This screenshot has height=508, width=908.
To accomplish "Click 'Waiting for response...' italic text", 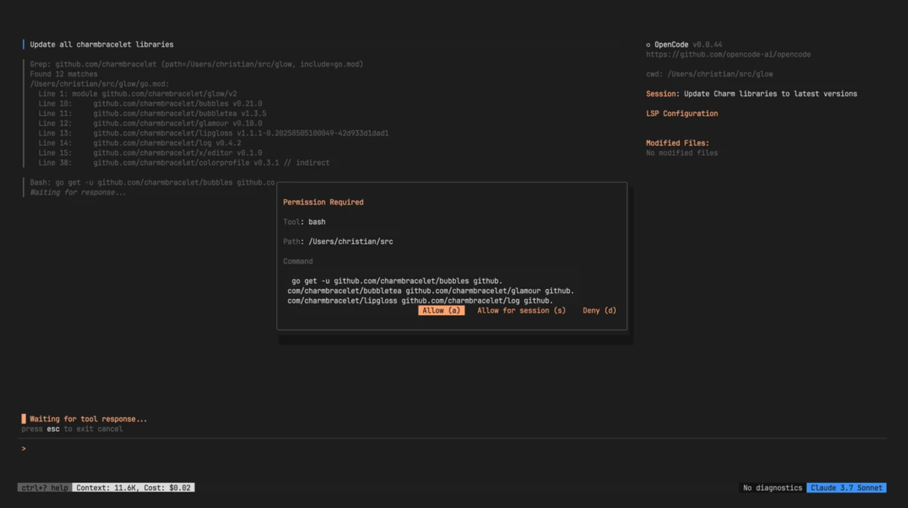I will click(x=78, y=192).
